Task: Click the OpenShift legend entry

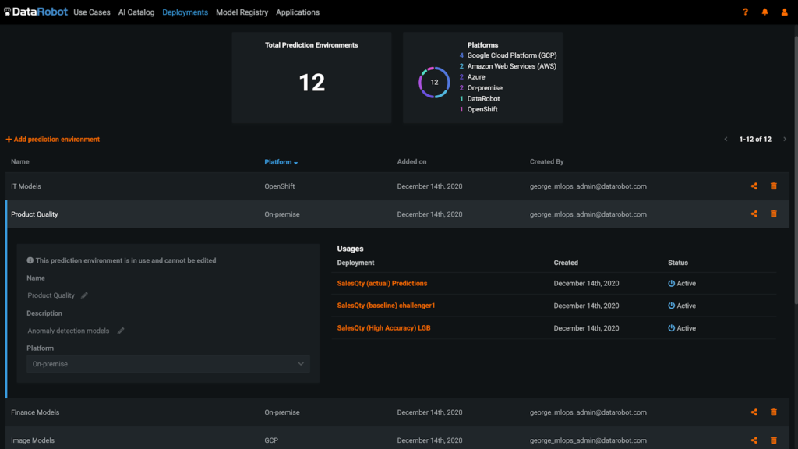Action: tap(482, 109)
